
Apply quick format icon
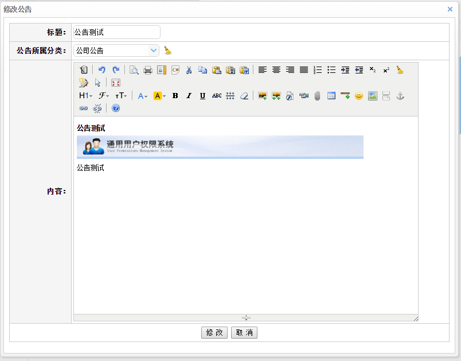tap(84, 83)
